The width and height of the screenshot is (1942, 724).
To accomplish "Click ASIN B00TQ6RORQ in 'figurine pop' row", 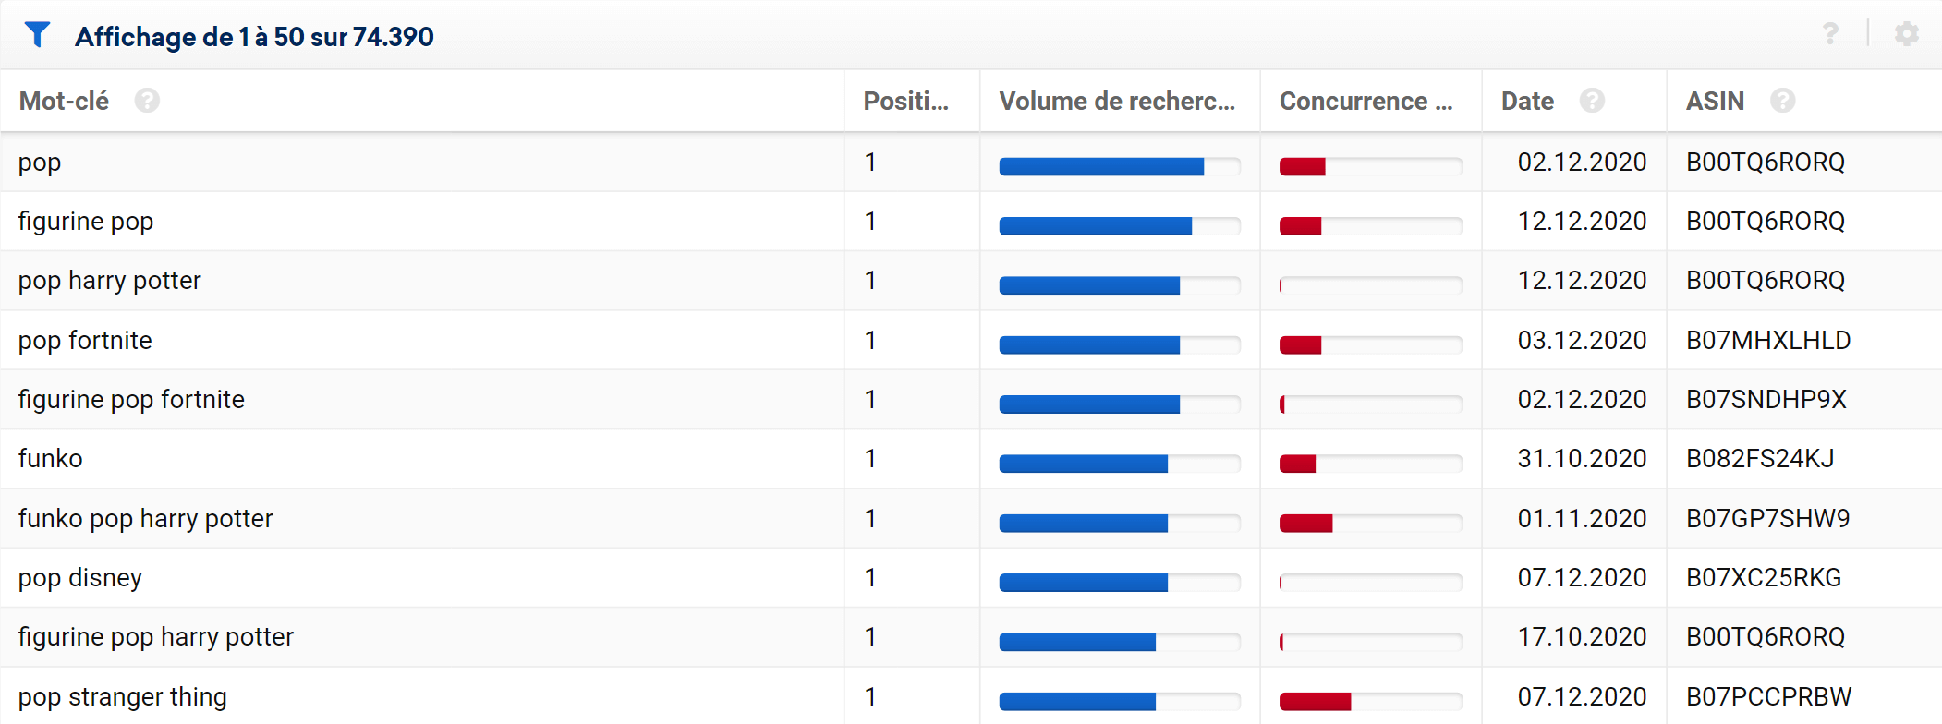I will point(1766,222).
